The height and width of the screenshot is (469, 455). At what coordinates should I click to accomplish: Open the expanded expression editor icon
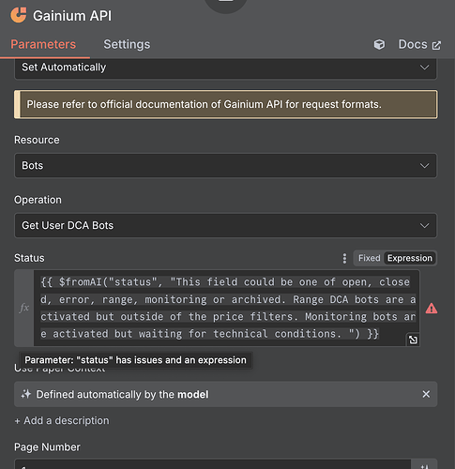[x=413, y=340]
